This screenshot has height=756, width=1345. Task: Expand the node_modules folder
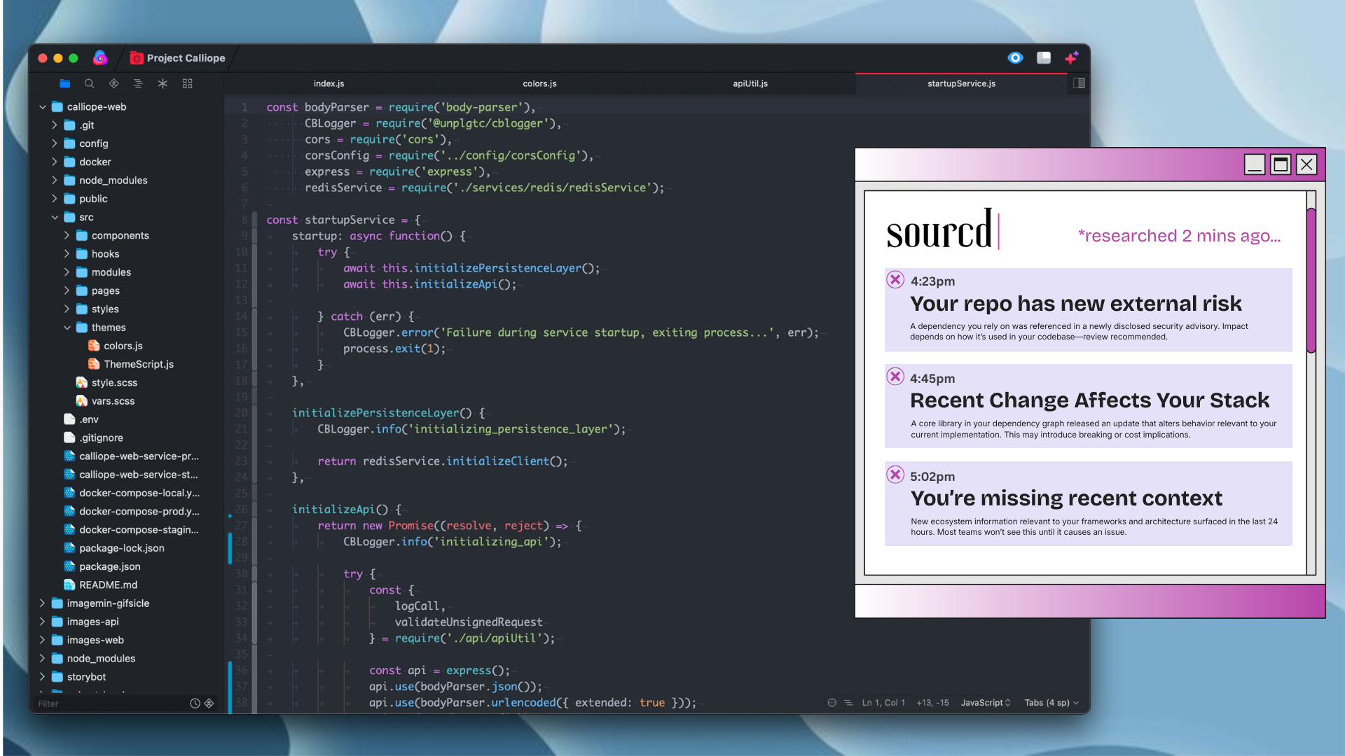pyautogui.click(x=54, y=180)
